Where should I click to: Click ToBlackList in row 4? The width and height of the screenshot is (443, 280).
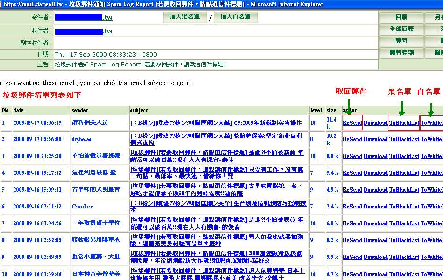[x=404, y=172]
